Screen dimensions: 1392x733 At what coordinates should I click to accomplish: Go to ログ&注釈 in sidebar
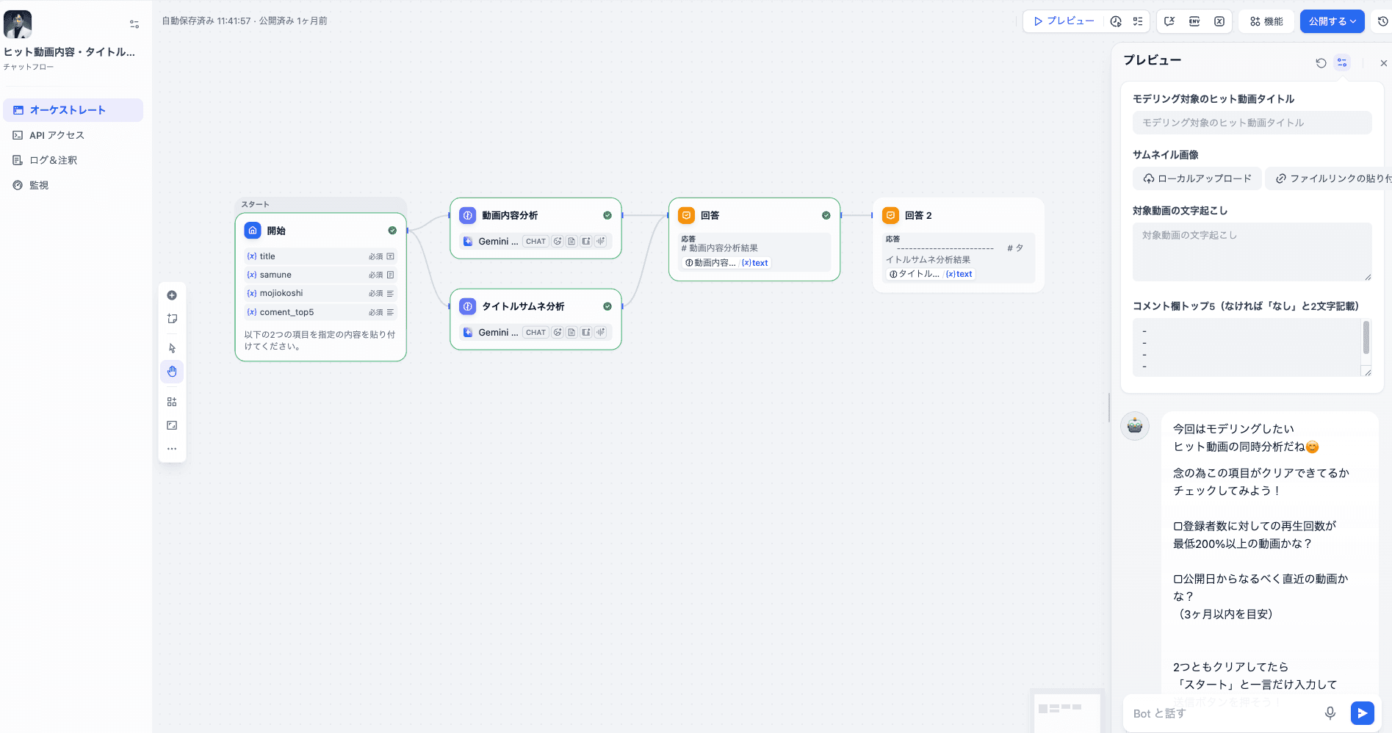pos(53,160)
